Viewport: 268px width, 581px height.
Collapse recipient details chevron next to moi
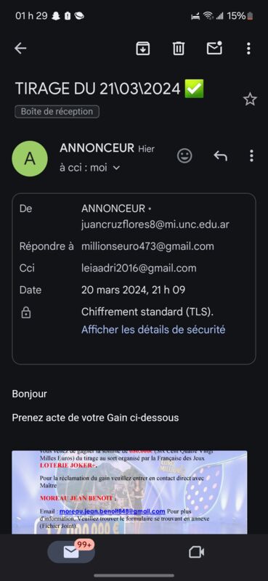coord(116,168)
